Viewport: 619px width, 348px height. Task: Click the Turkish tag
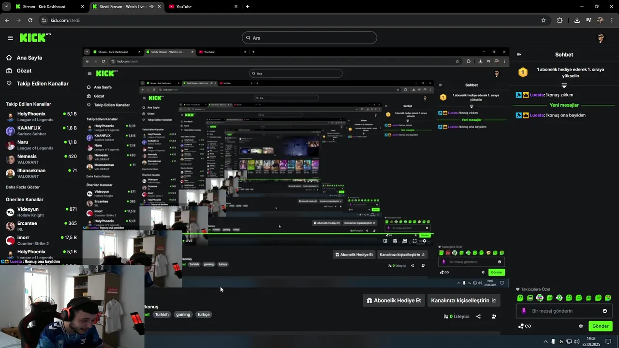point(162,314)
